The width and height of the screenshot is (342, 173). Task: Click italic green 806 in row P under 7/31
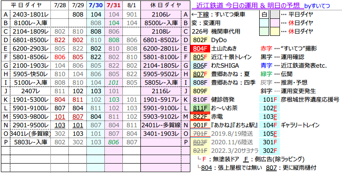(113, 142)
